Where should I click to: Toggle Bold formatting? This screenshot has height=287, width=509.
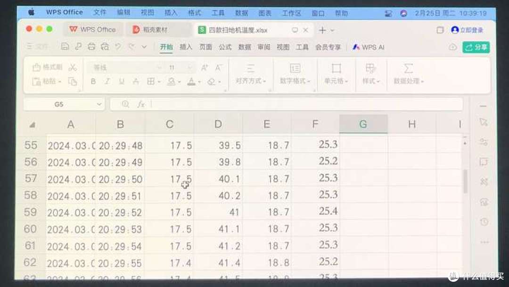[93, 81]
